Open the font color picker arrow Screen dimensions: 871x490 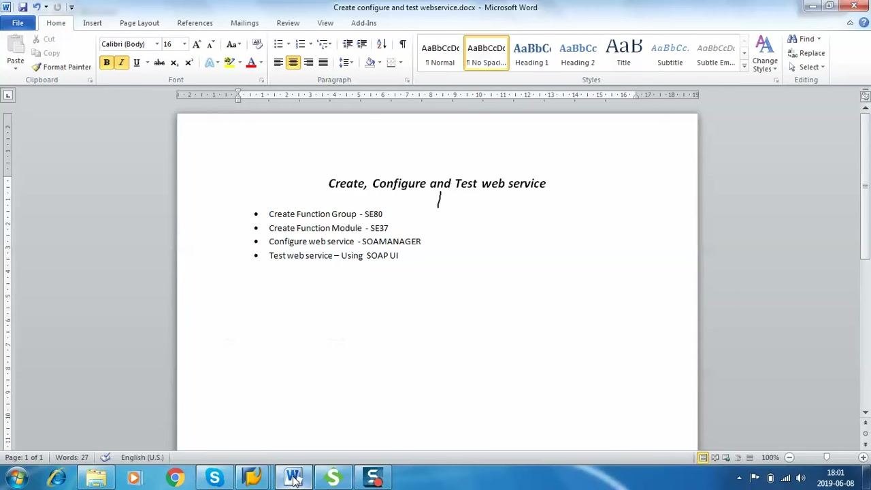(x=261, y=63)
